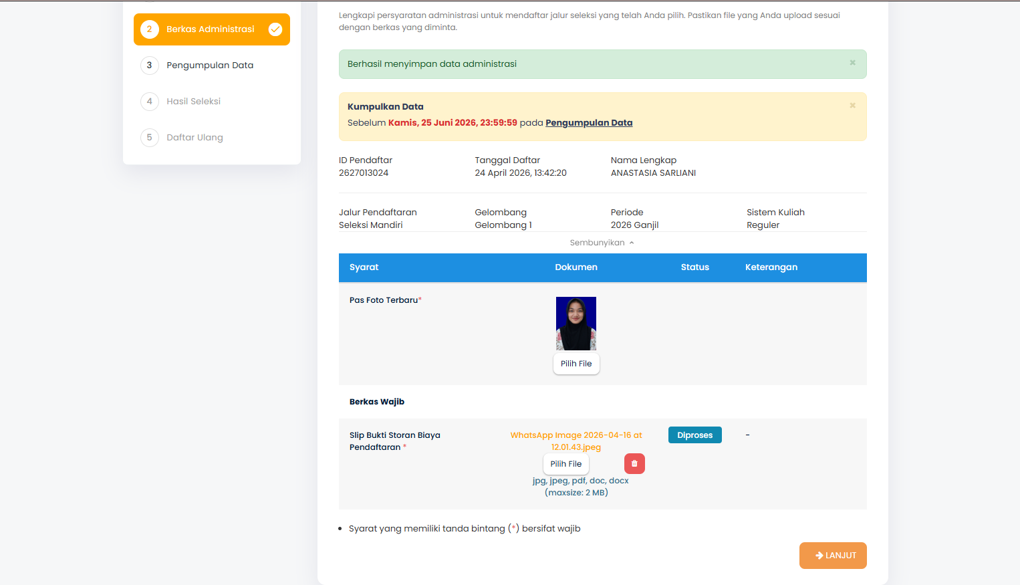Viewport: 1020px width, 585px height.
Task: Click Pilih File for Slip Bukti Storan
Action: [x=565, y=464]
